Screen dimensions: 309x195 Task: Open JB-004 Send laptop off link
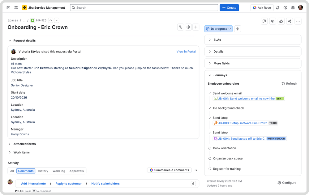(x=241, y=139)
